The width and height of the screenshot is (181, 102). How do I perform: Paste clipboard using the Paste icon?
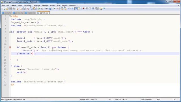coord(35,9)
